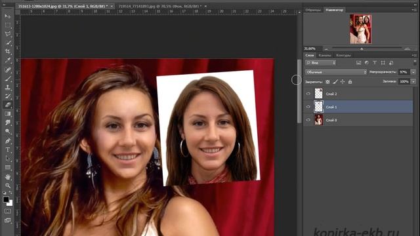420x236 pixels.
Task: Select the Rectangular Marquee tool
Action: pos(8,25)
